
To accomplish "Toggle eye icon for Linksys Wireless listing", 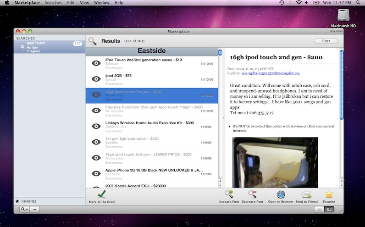I will [96, 126].
